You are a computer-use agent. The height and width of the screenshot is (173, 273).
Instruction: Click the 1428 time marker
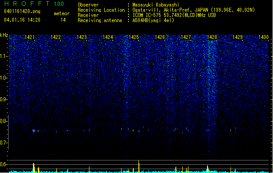click(212, 37)
